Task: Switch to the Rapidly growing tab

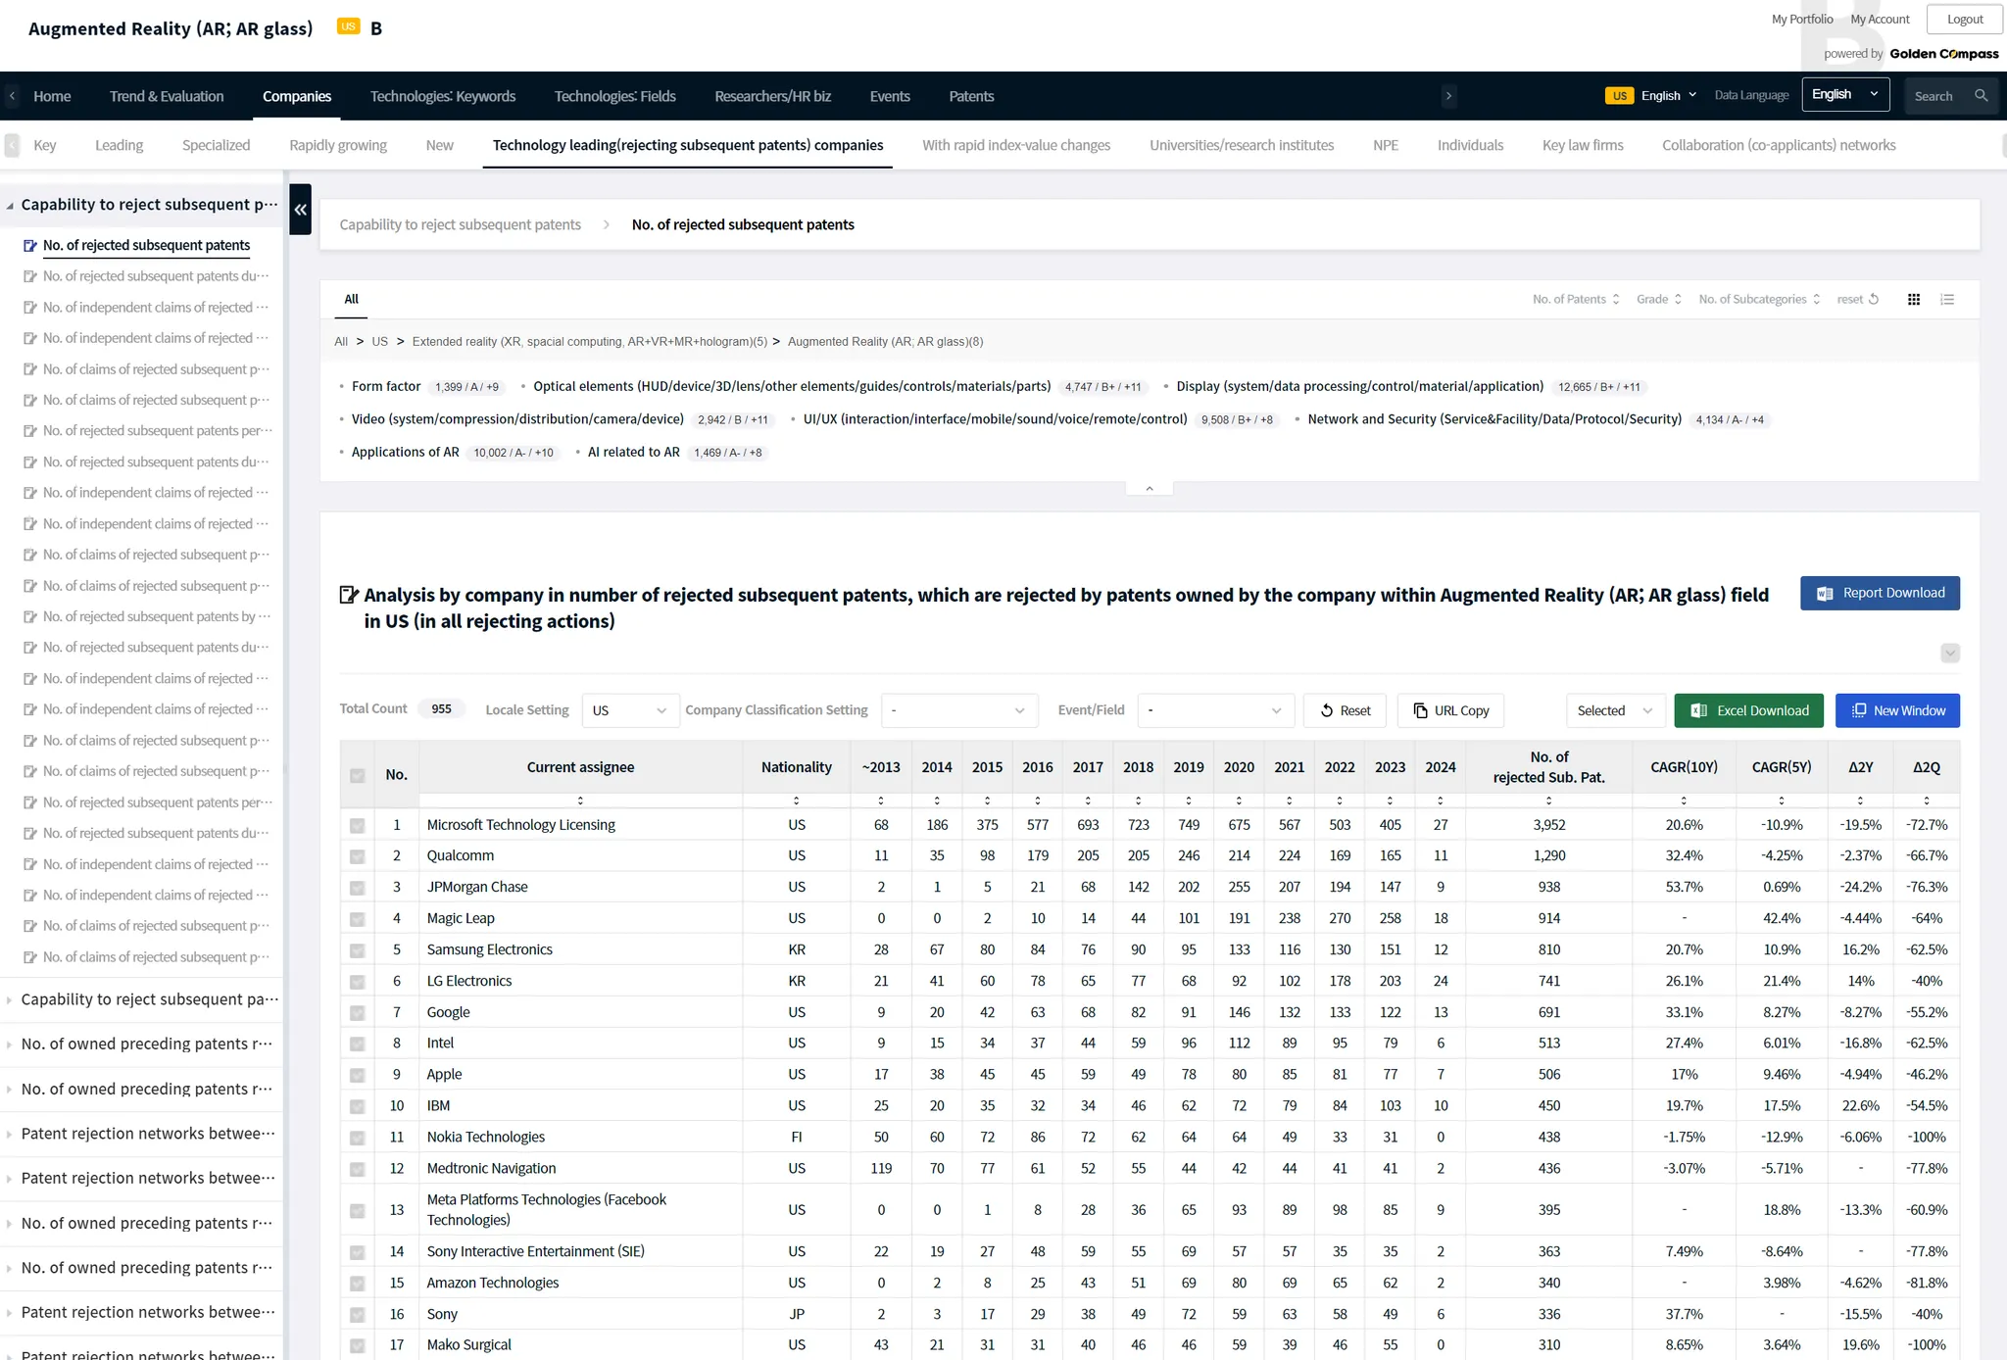Action: click(x=338, y=145)
